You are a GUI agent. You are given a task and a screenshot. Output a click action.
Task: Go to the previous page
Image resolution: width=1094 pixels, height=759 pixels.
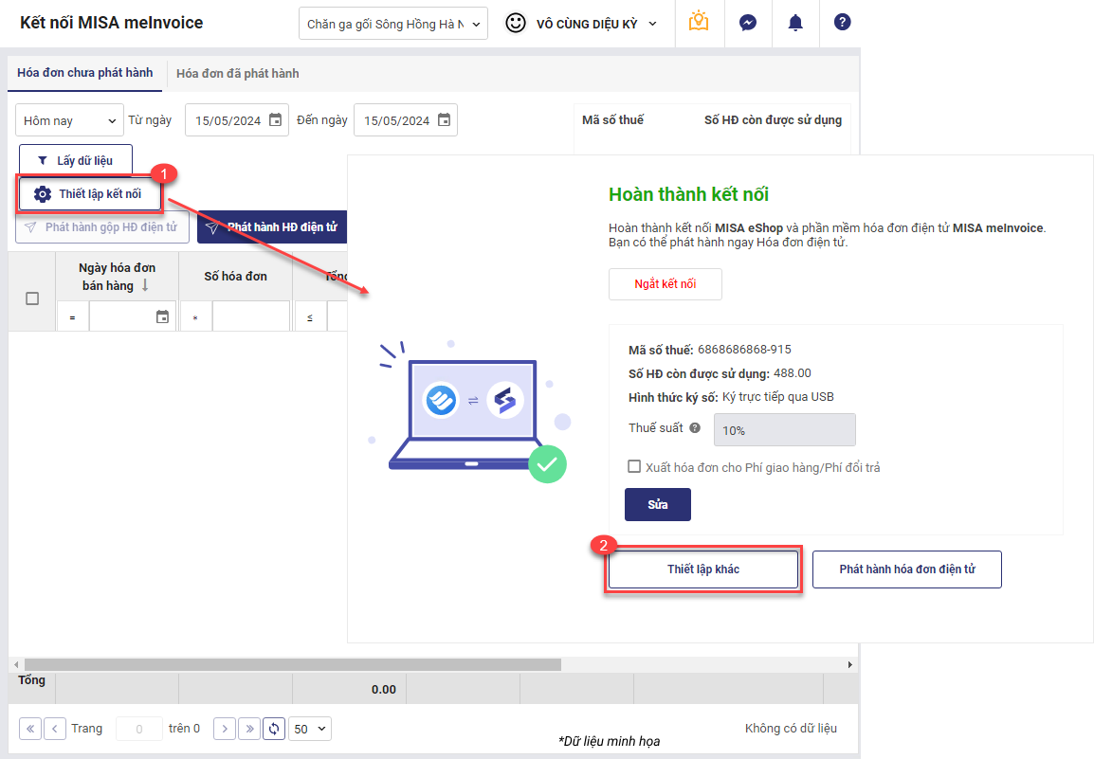pos(54,729)
